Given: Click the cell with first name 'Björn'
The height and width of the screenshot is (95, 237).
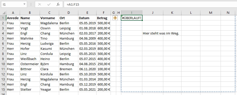Looking at the screenshot, I should pos(49,64).
